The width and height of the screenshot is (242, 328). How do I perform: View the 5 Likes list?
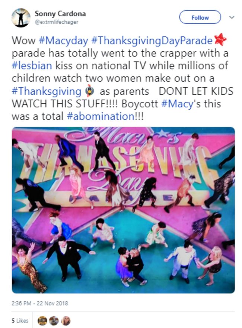[x=20, y=321]
